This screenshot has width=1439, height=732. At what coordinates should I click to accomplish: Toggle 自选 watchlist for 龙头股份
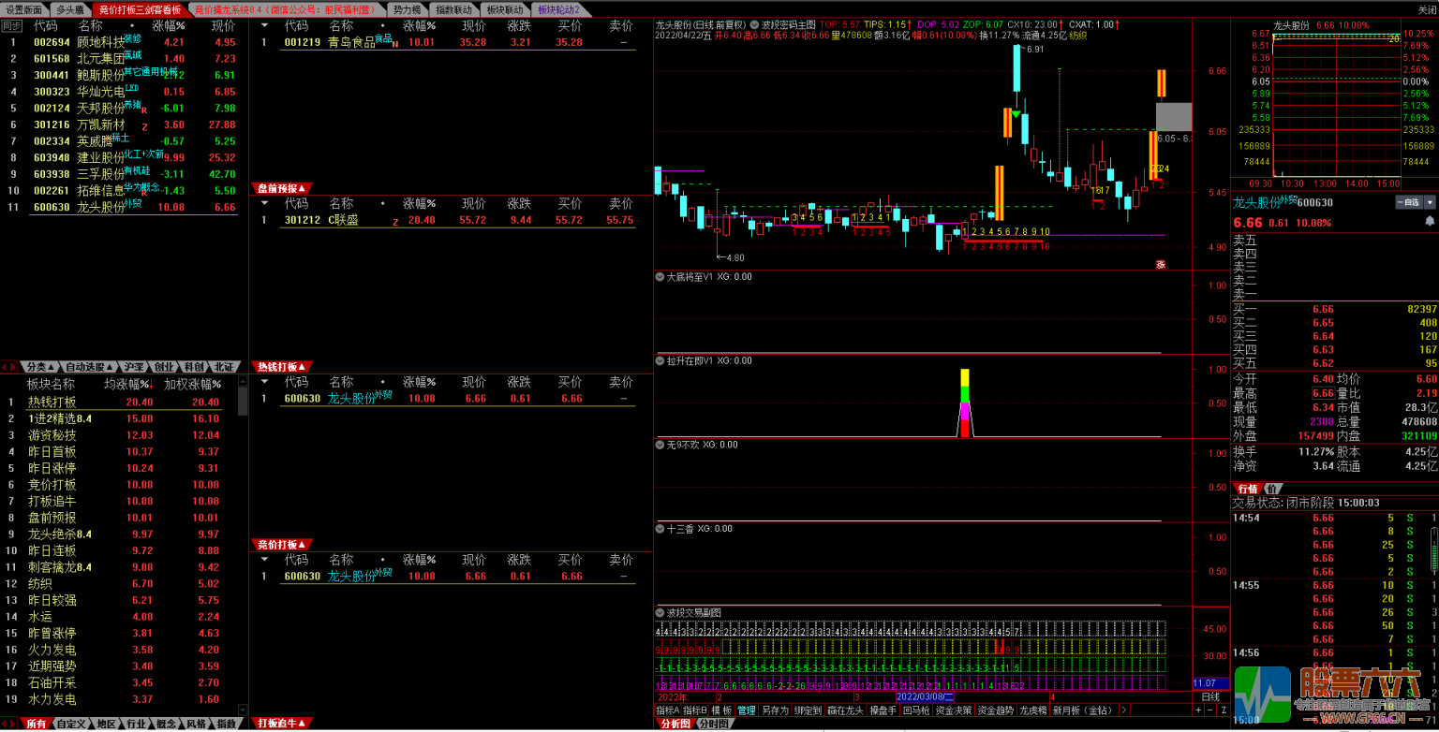coord(1408,202)
